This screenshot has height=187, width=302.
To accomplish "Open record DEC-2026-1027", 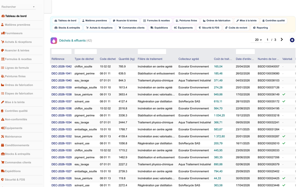I will click(61, 171).
